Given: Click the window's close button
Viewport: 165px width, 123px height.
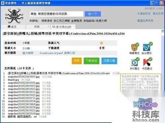Looking at the screenshot, I should pyautogui.click(x=162, y=3).
